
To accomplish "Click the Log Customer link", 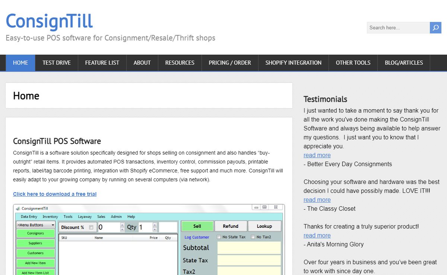I will pos(197,237).
